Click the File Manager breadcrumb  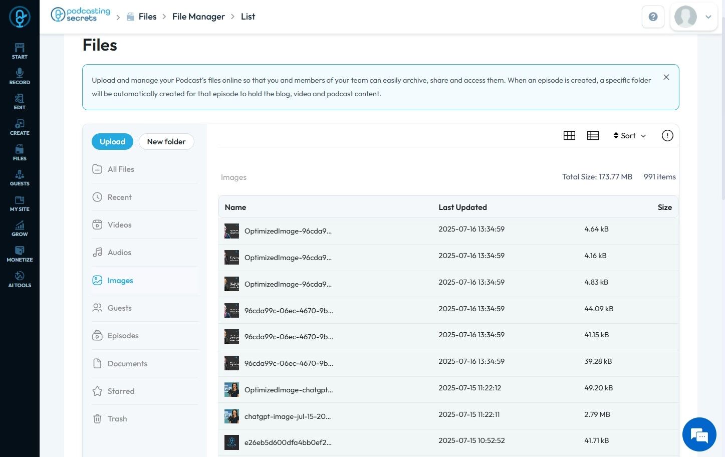click(x=198, y=17)
